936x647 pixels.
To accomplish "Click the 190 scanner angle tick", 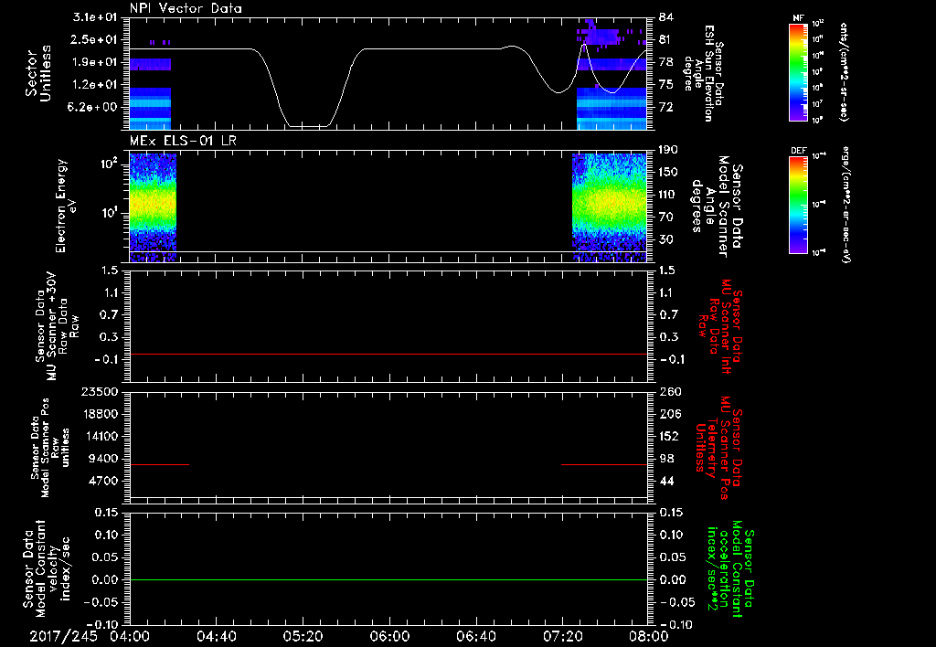I will click(668, 150).
